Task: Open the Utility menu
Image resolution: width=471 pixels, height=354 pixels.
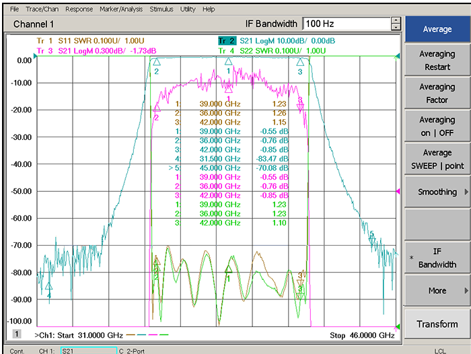Action: coord(188,9)
